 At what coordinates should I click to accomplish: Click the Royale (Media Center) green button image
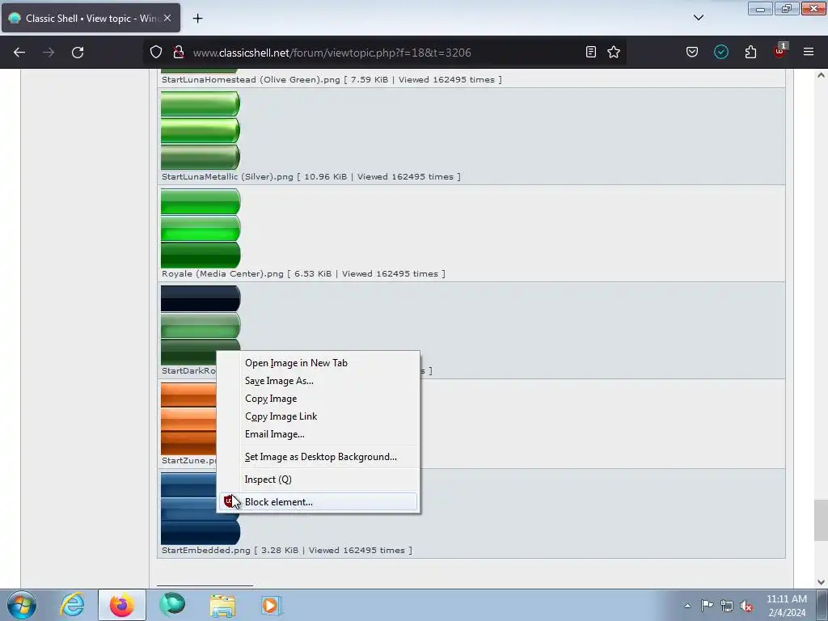point(201,228)
